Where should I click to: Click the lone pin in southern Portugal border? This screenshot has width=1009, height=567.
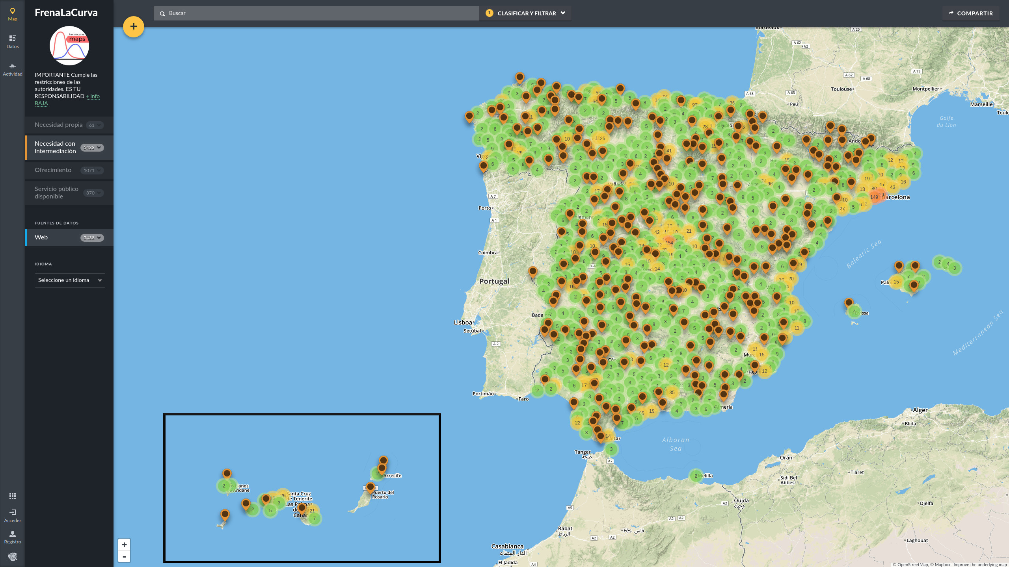click(533, 272)
